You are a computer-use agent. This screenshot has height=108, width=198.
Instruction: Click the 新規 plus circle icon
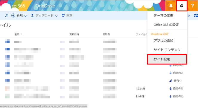tap(13, 16)
